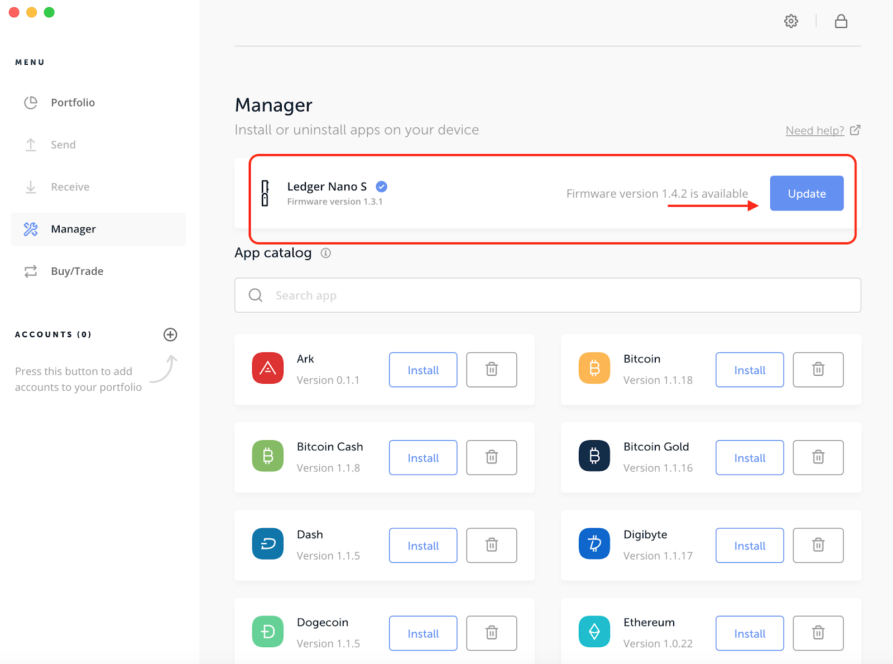893x664 pixels.
Task: Click the dark Bitcoin Gold logo
Action: pyautogui.click(x=594, y=456)
